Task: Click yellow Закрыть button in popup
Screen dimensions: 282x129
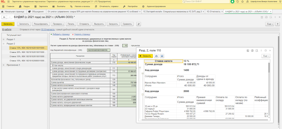Action: 146,56
